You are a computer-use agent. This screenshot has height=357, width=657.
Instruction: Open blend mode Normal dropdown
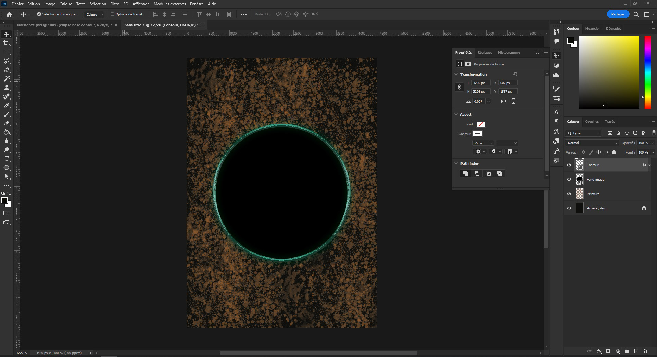point(592,143)
